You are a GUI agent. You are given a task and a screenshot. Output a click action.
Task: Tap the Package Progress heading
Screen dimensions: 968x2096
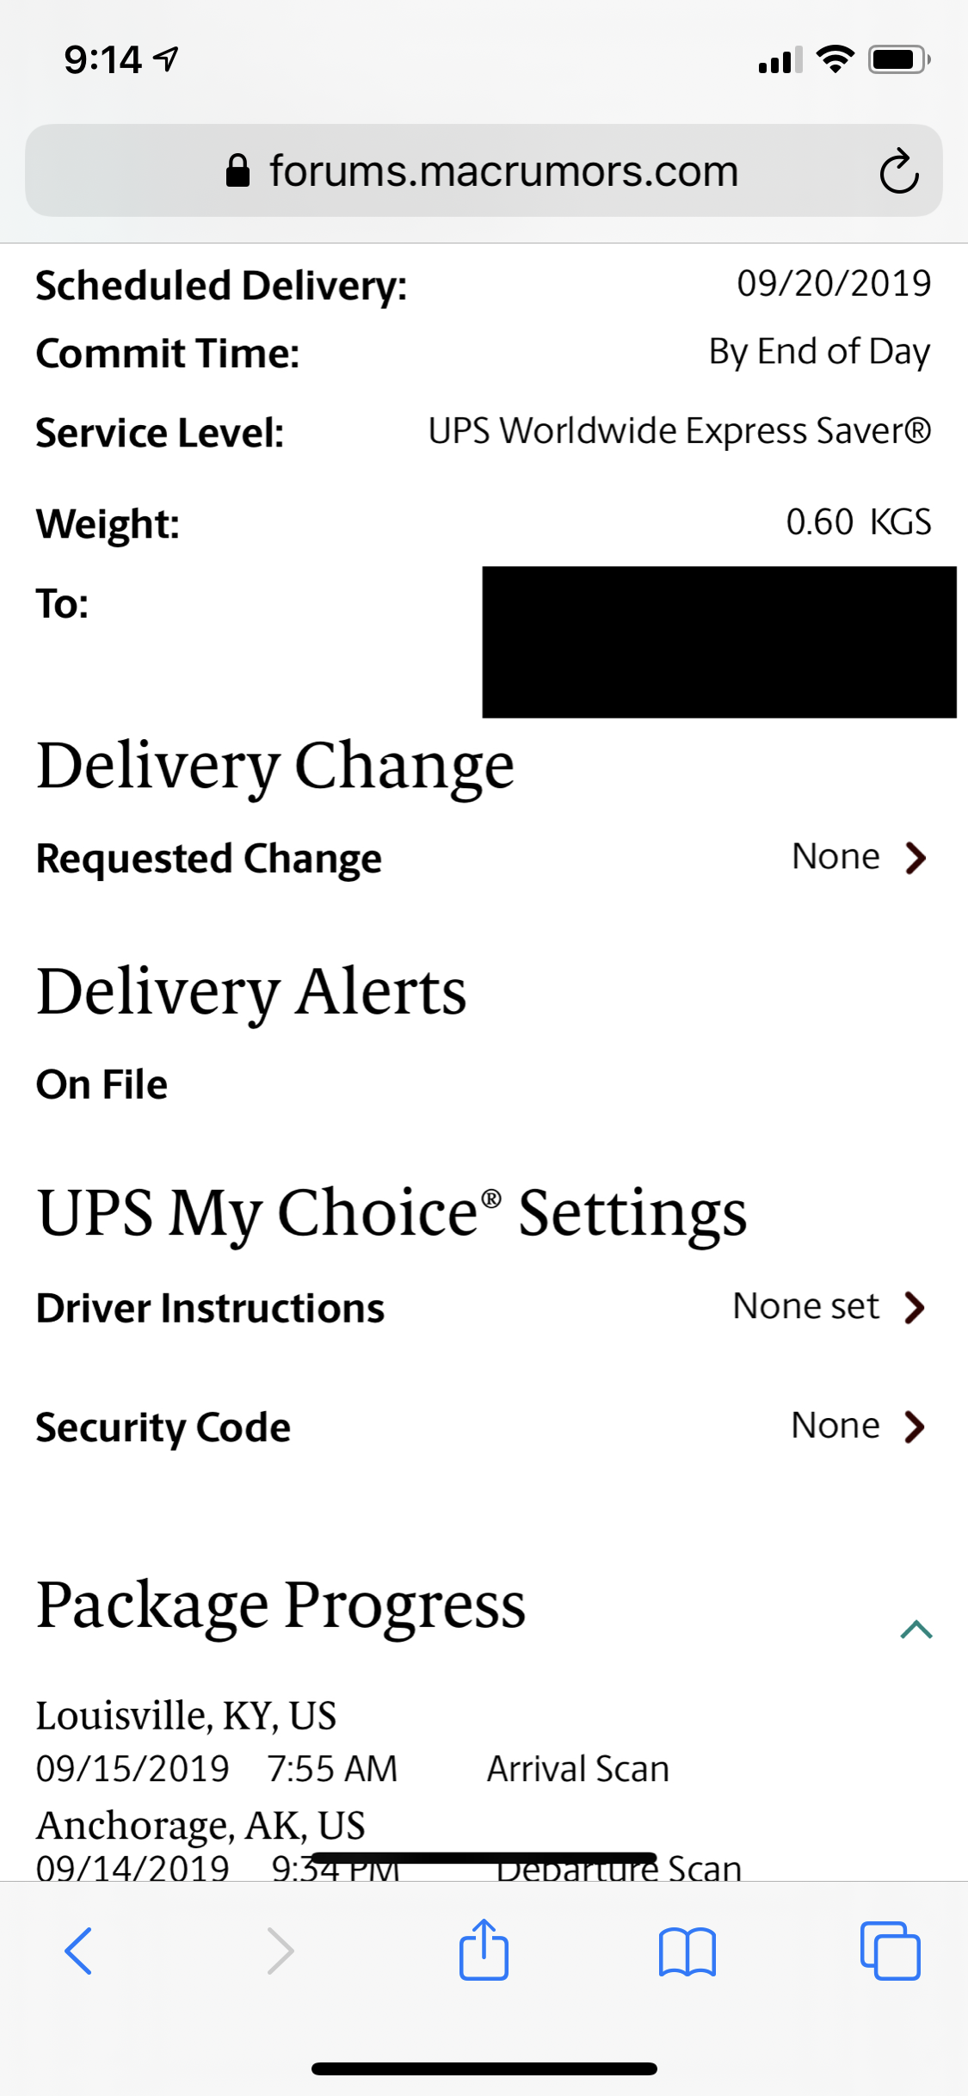(281, 1606)
